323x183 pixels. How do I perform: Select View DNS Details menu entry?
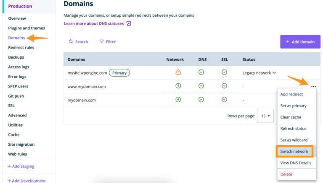(x=296, y=163)
